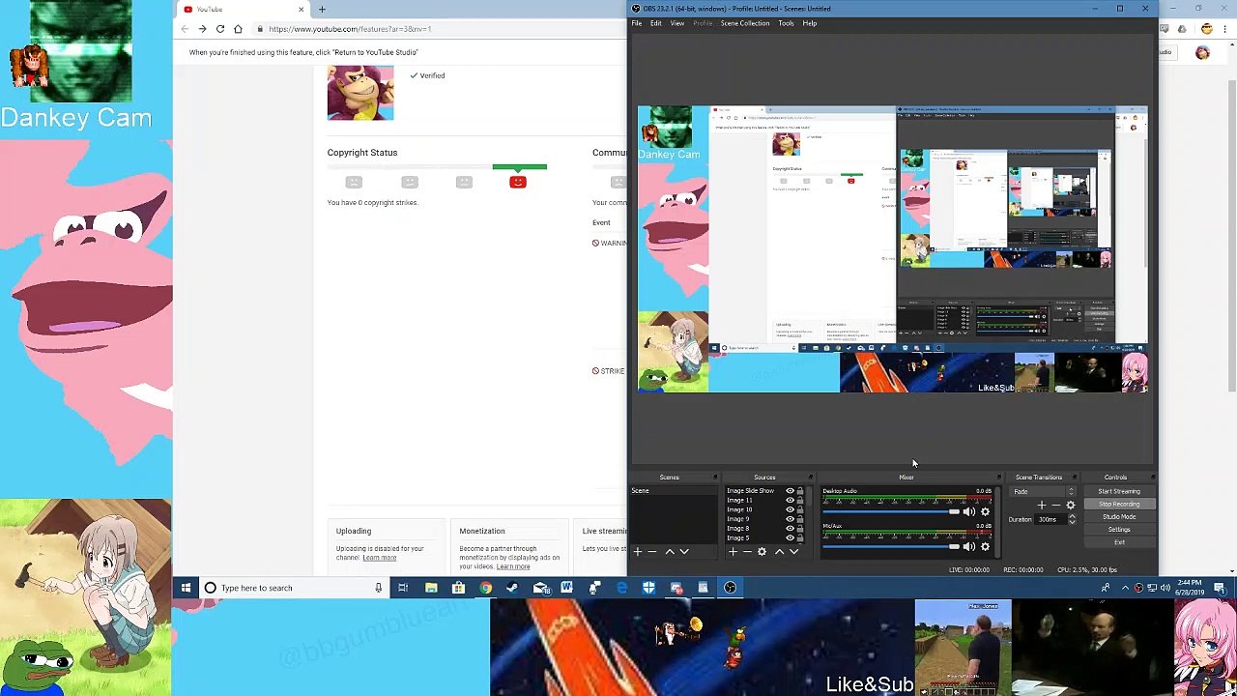The width and height of the screenshot is (1237, 696).
Task: Mute Mic/Aux speaker icon
Action: (x=969, y=547)
